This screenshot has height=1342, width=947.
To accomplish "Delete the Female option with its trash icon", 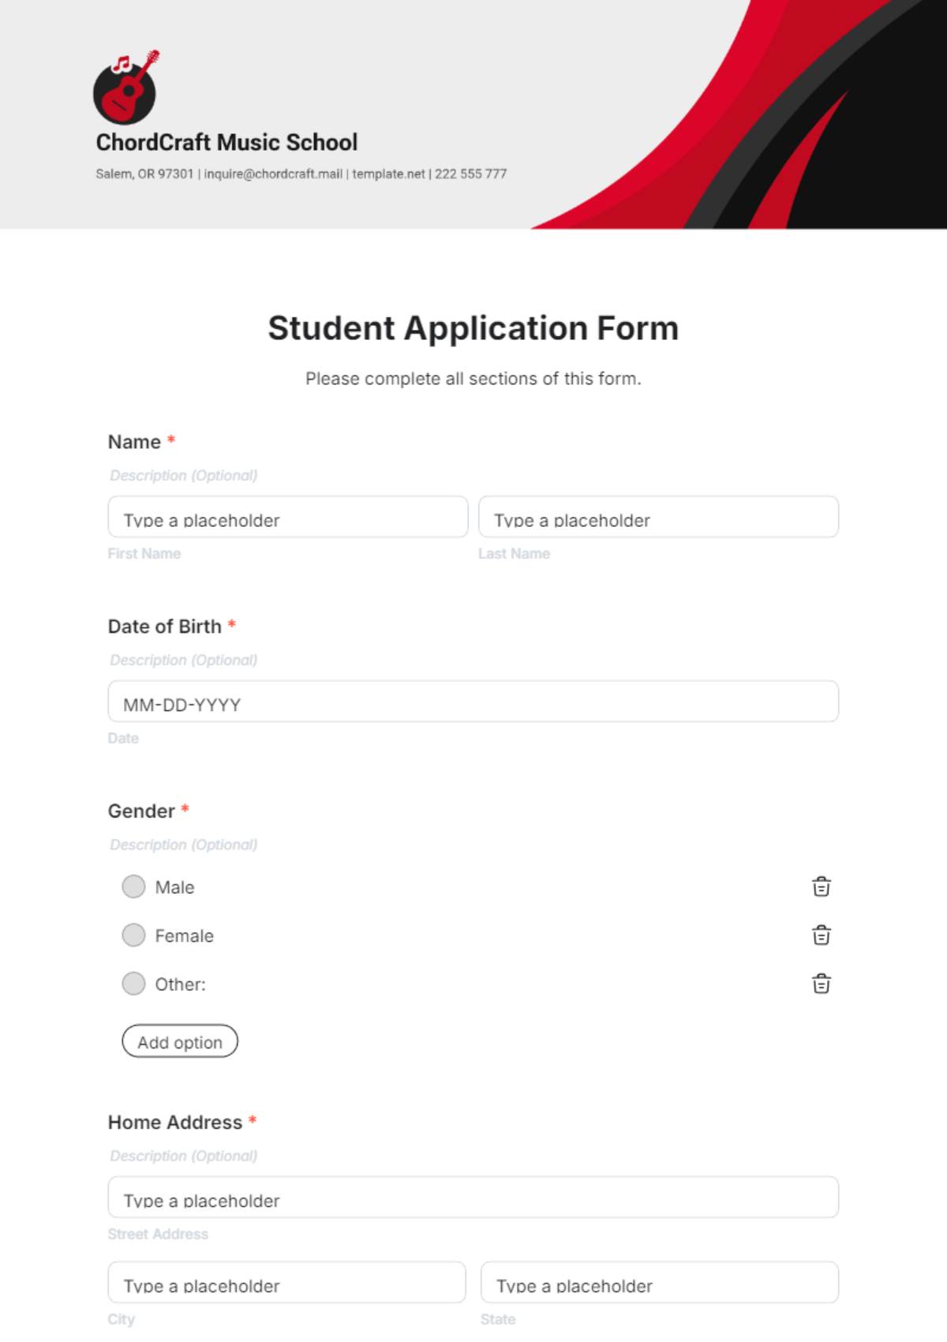I will (x=821, y=936).
